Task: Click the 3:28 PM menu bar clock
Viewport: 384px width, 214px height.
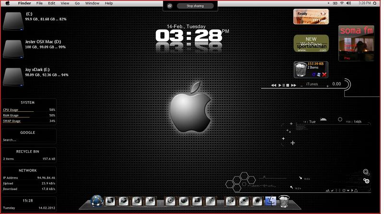Action: (364, 3)
